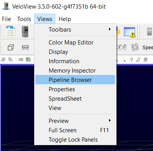Open the pcap capture file icon
The image size is (153, 151).
tap(11, 32)
